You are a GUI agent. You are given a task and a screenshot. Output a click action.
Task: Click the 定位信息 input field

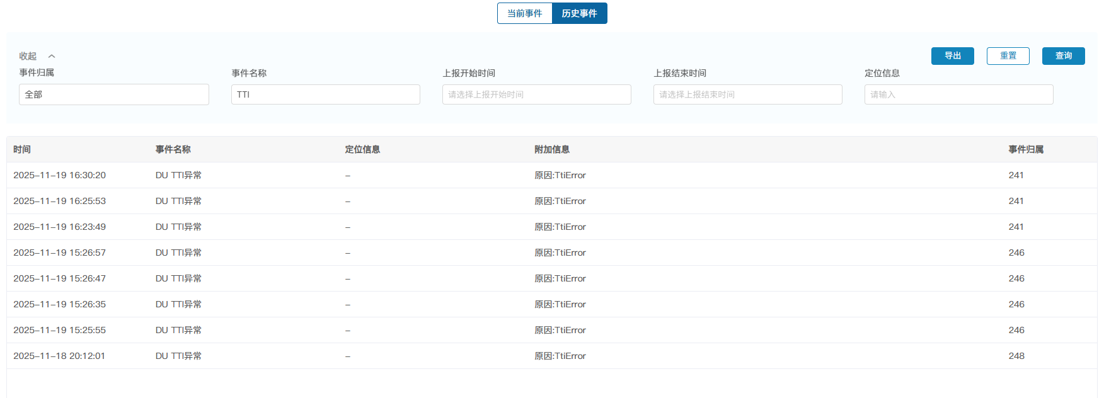[958, 94]
